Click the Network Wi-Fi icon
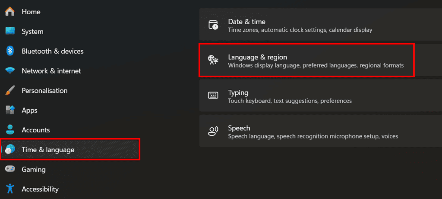 point(10,71)
